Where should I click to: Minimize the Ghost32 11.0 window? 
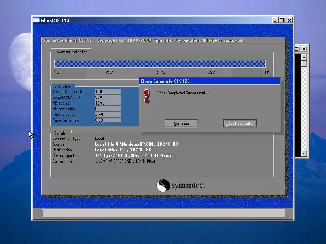point(275,20)
